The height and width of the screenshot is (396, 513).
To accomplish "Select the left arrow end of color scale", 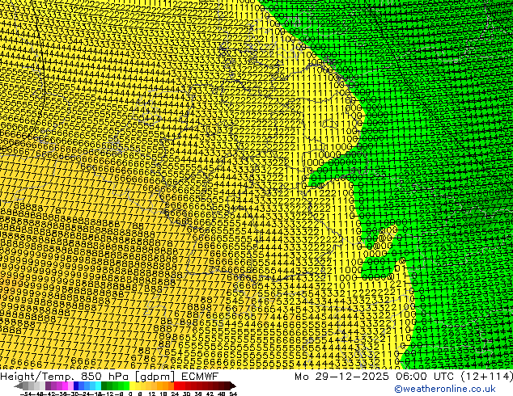I will (x=18, y=386).
